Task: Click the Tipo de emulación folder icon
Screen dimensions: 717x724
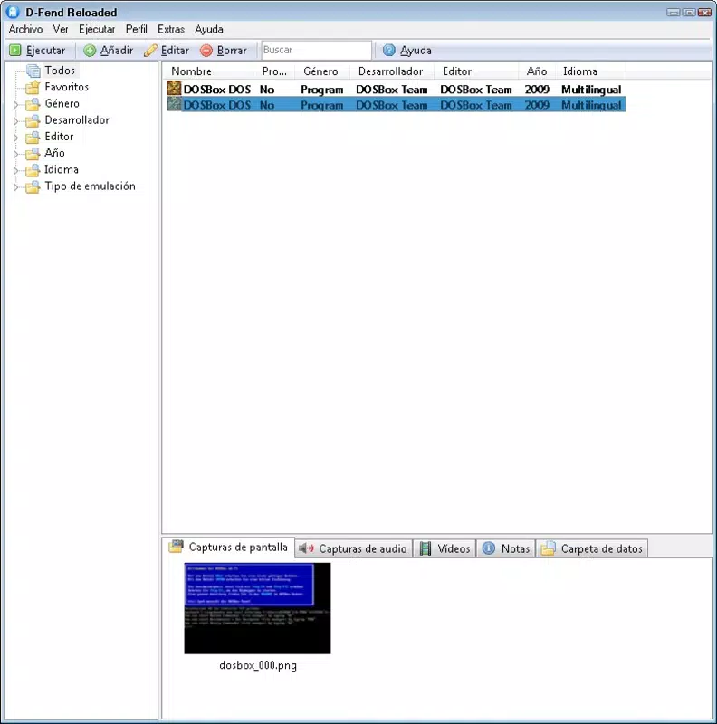Action: click(x=33, y=186)
